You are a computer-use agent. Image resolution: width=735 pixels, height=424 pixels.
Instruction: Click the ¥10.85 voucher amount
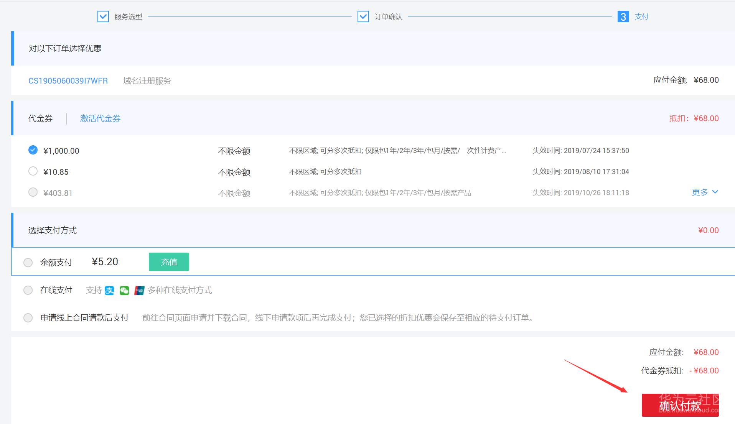[x=56, y=172]
